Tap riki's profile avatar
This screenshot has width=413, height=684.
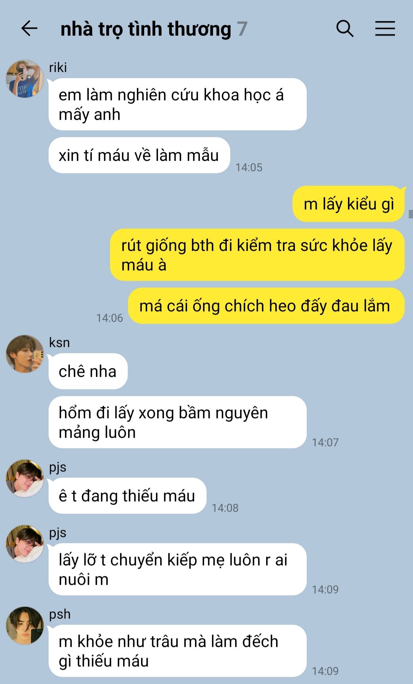[25, 79]
